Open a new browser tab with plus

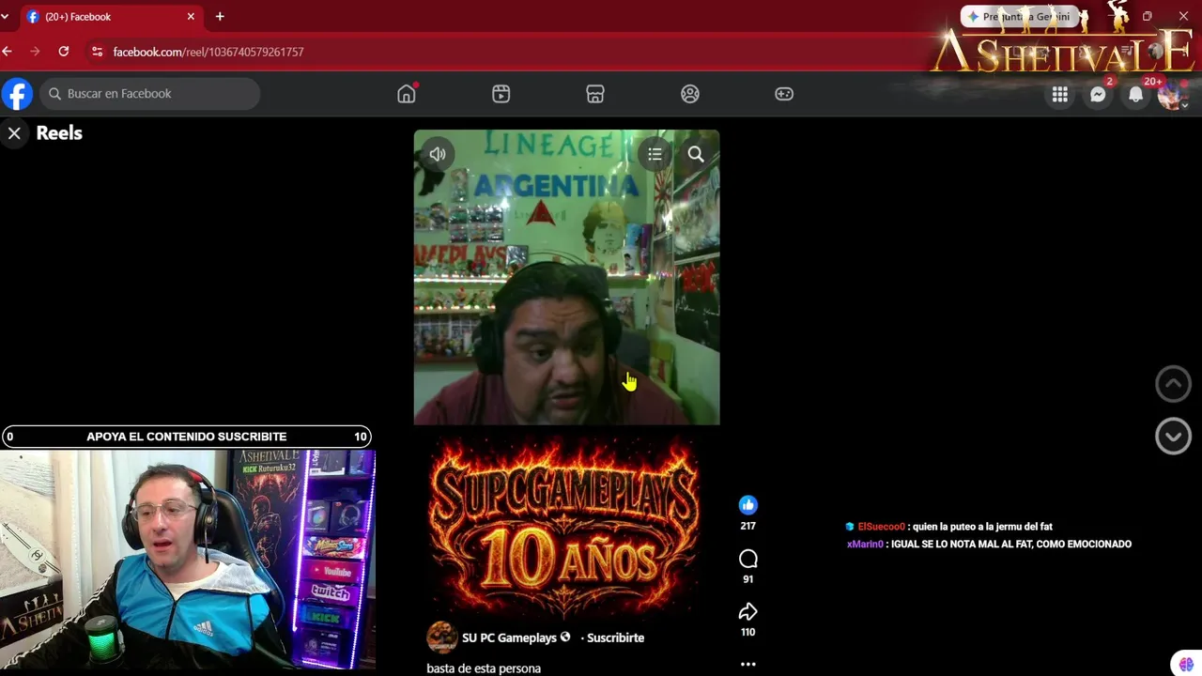coord(220,17)
